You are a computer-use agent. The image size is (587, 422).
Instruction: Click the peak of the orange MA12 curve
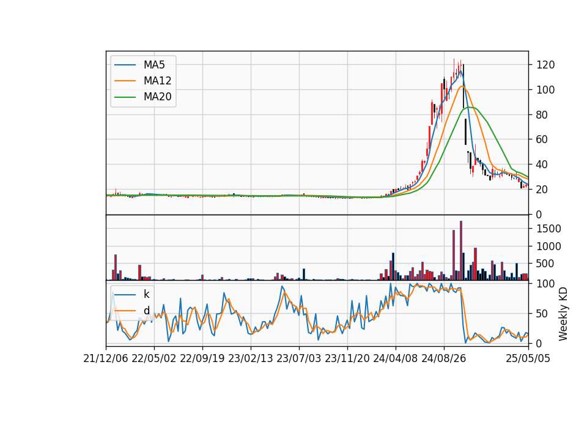[x=463, y=86]
